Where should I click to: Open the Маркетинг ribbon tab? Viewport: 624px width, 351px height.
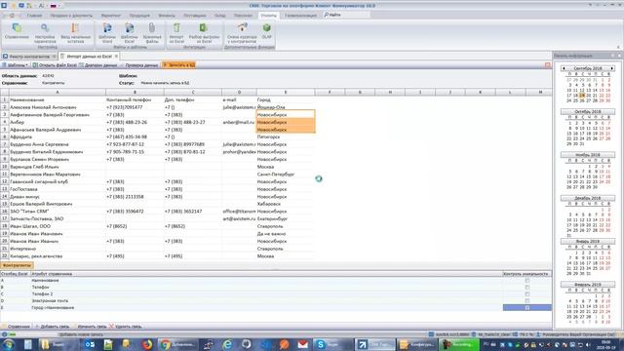tap(110, 16)
